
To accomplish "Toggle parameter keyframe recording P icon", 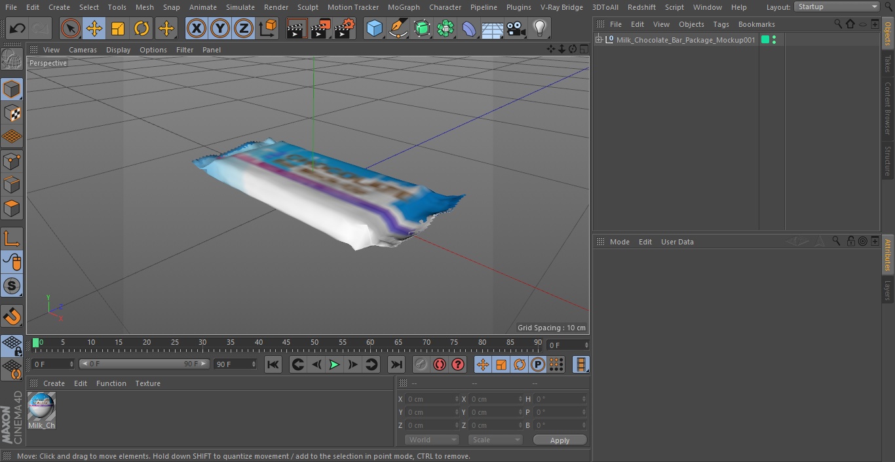I will (538, 364).
